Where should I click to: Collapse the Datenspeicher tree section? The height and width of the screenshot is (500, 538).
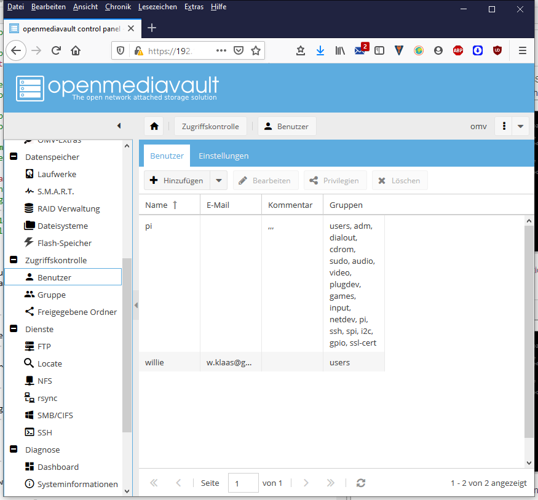[x=14, y=157]
